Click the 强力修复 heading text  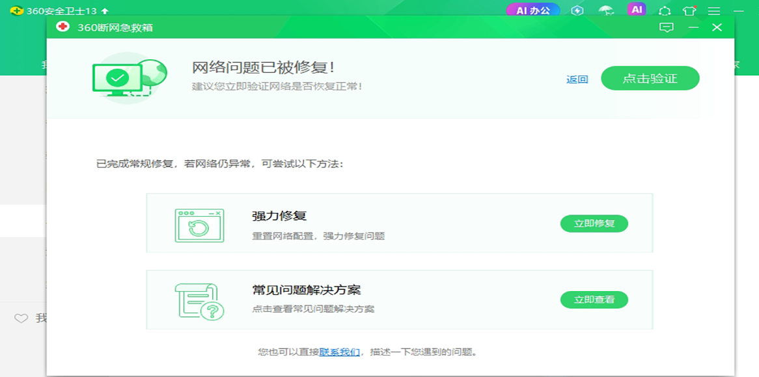click(279, 216)
